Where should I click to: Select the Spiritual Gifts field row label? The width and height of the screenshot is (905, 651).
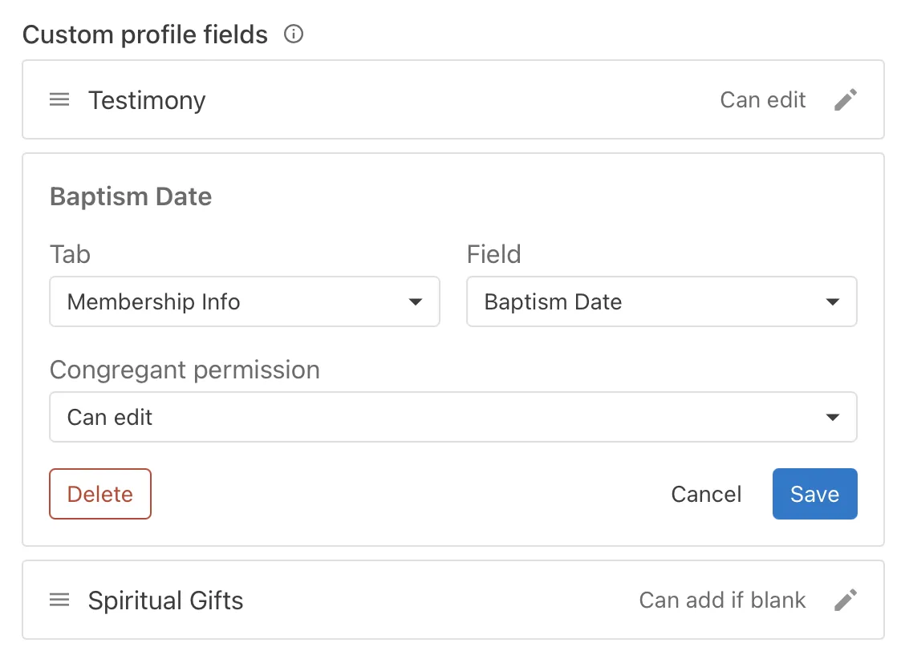(165, 600)
